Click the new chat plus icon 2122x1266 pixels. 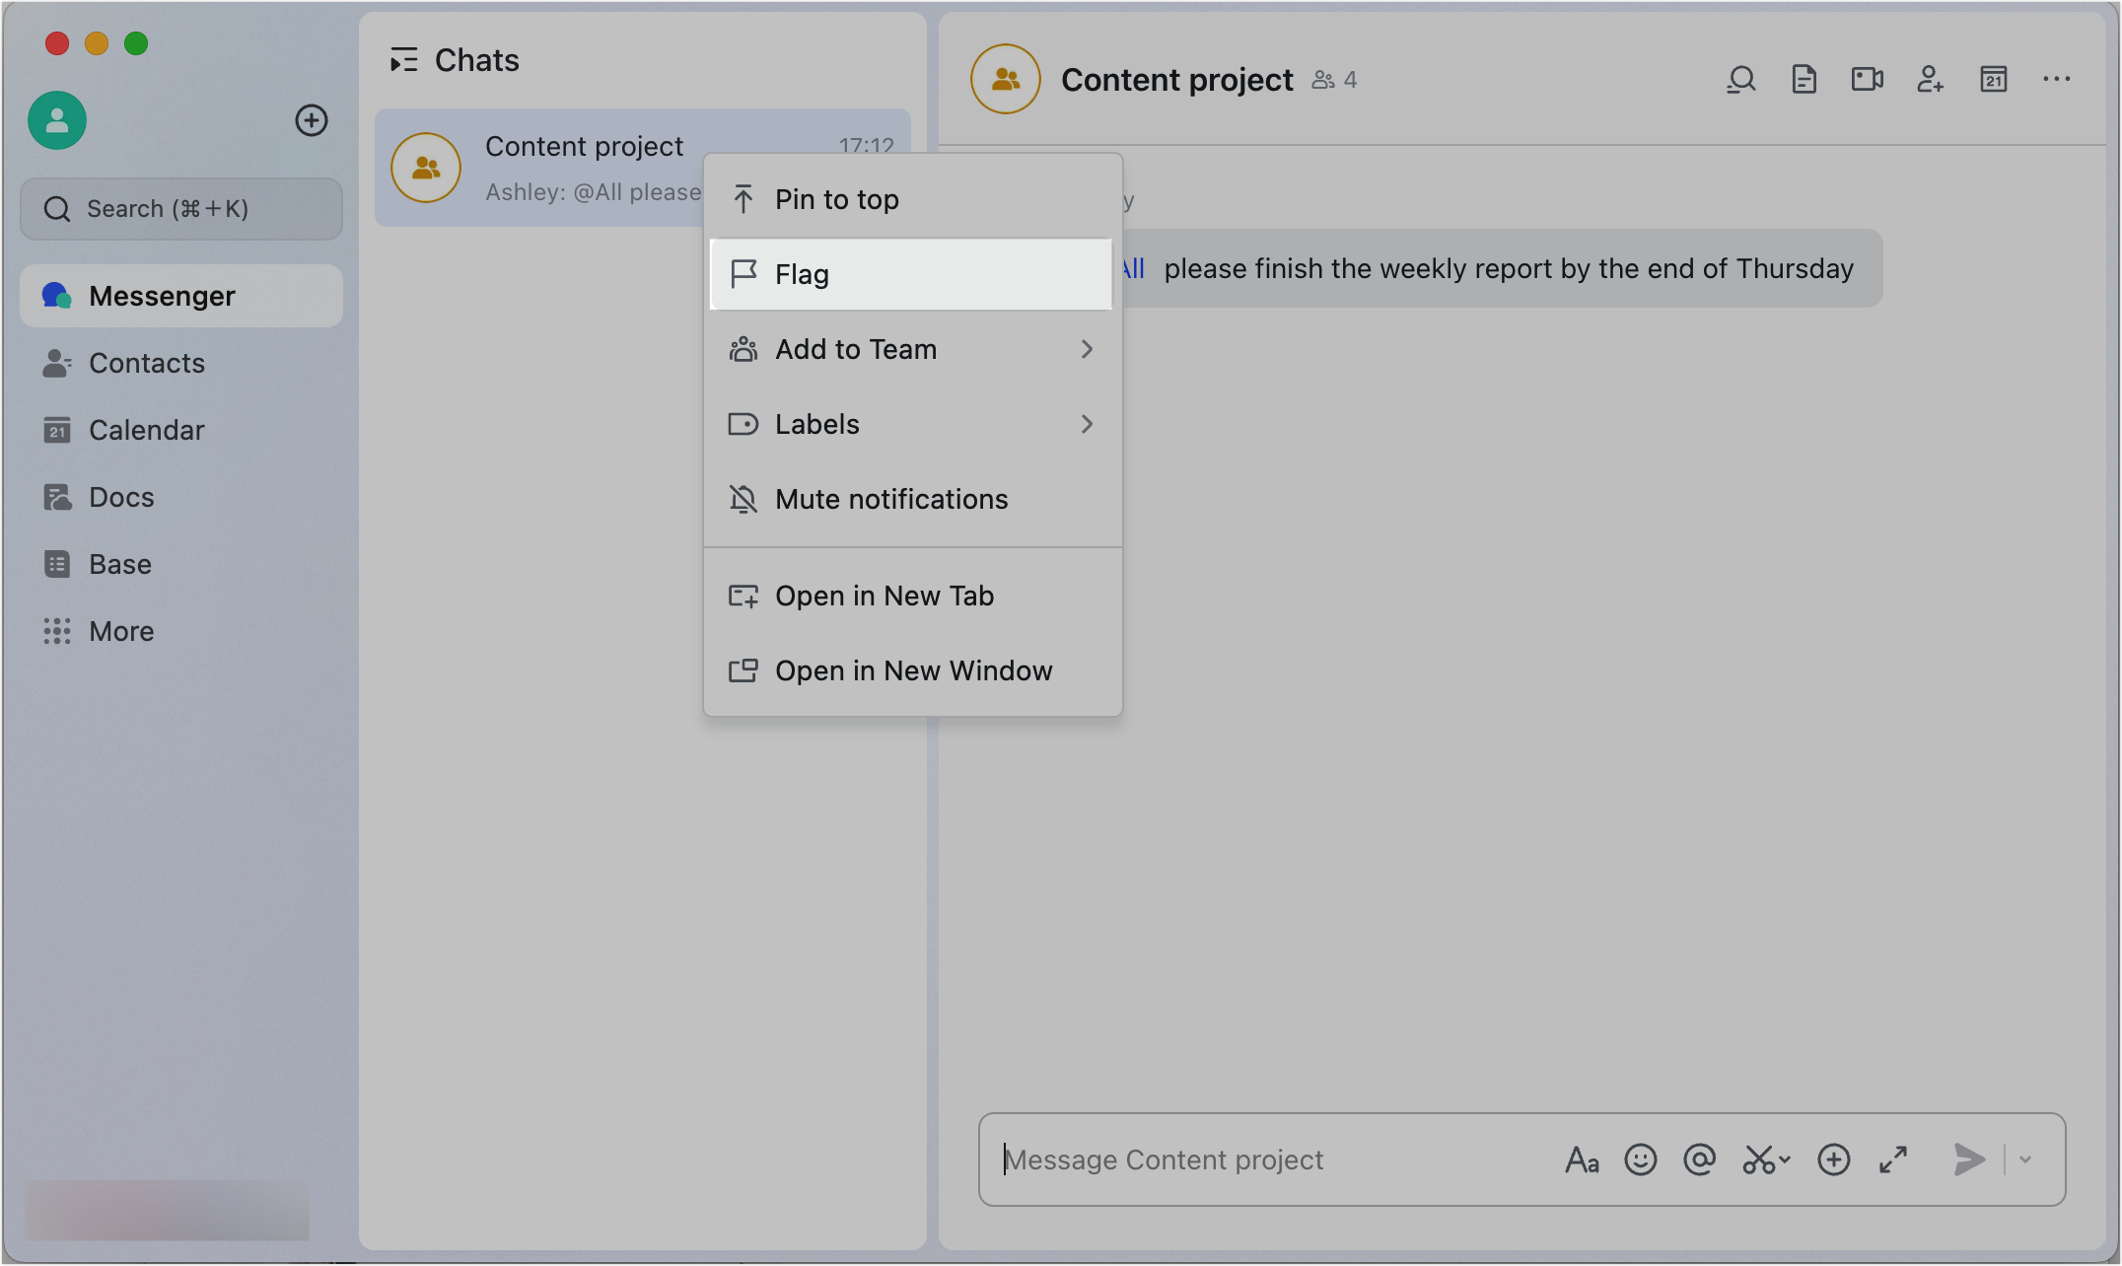(312, 120)
